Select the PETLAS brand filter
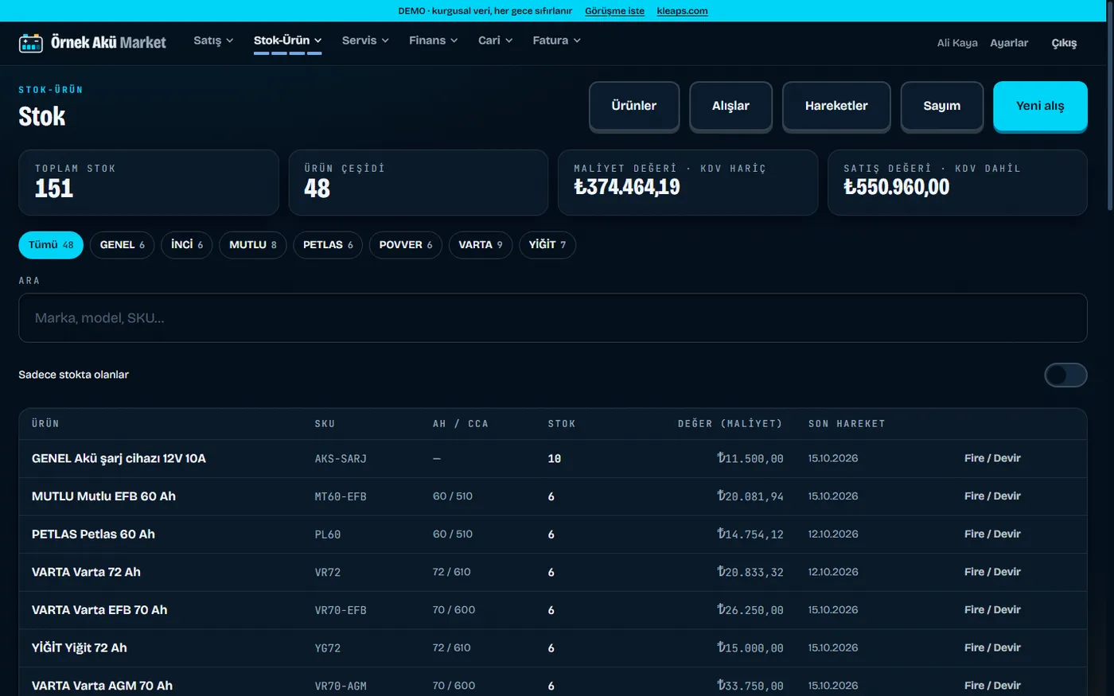1114x696 pixels. 328,245
